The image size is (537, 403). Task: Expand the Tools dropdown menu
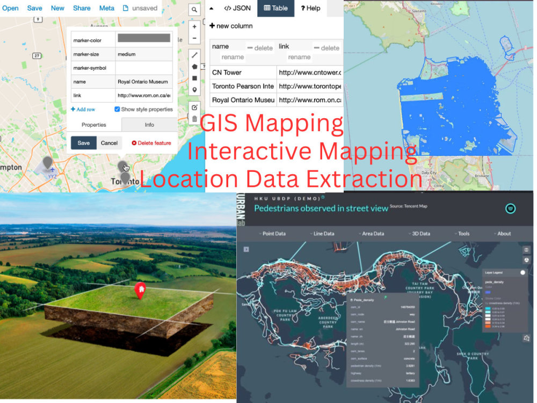tap(463, 234)
